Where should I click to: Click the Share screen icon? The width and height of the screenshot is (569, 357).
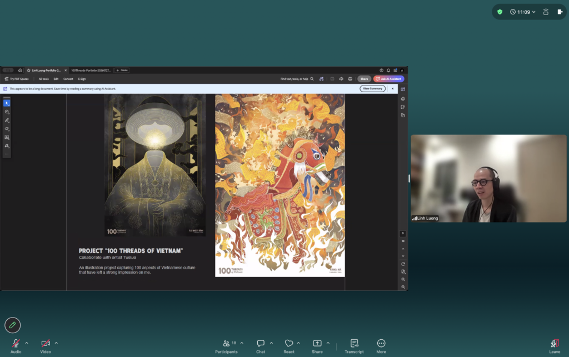[317, 343]
